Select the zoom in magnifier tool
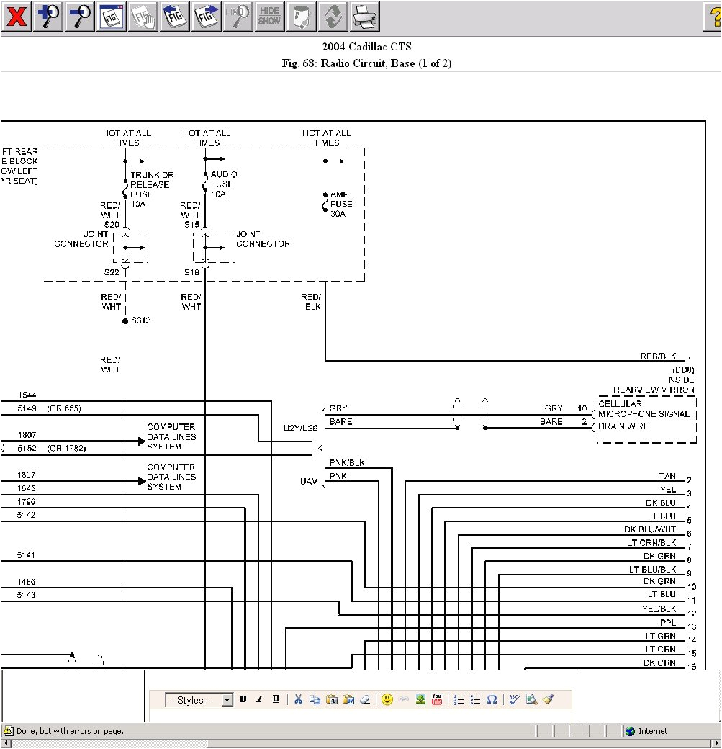722x749 pixels. 48,17
